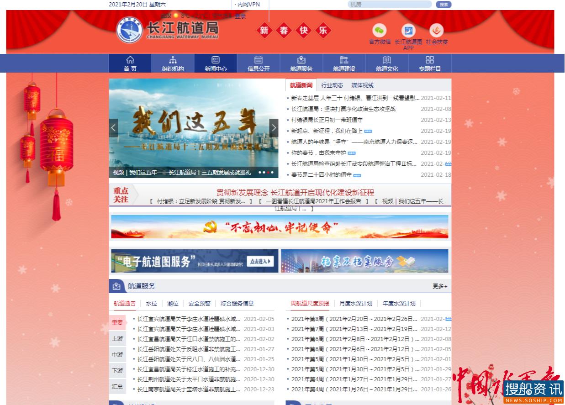Open news 航道人的年味是“坚守”
565x405 pixels.
(354, 142)
